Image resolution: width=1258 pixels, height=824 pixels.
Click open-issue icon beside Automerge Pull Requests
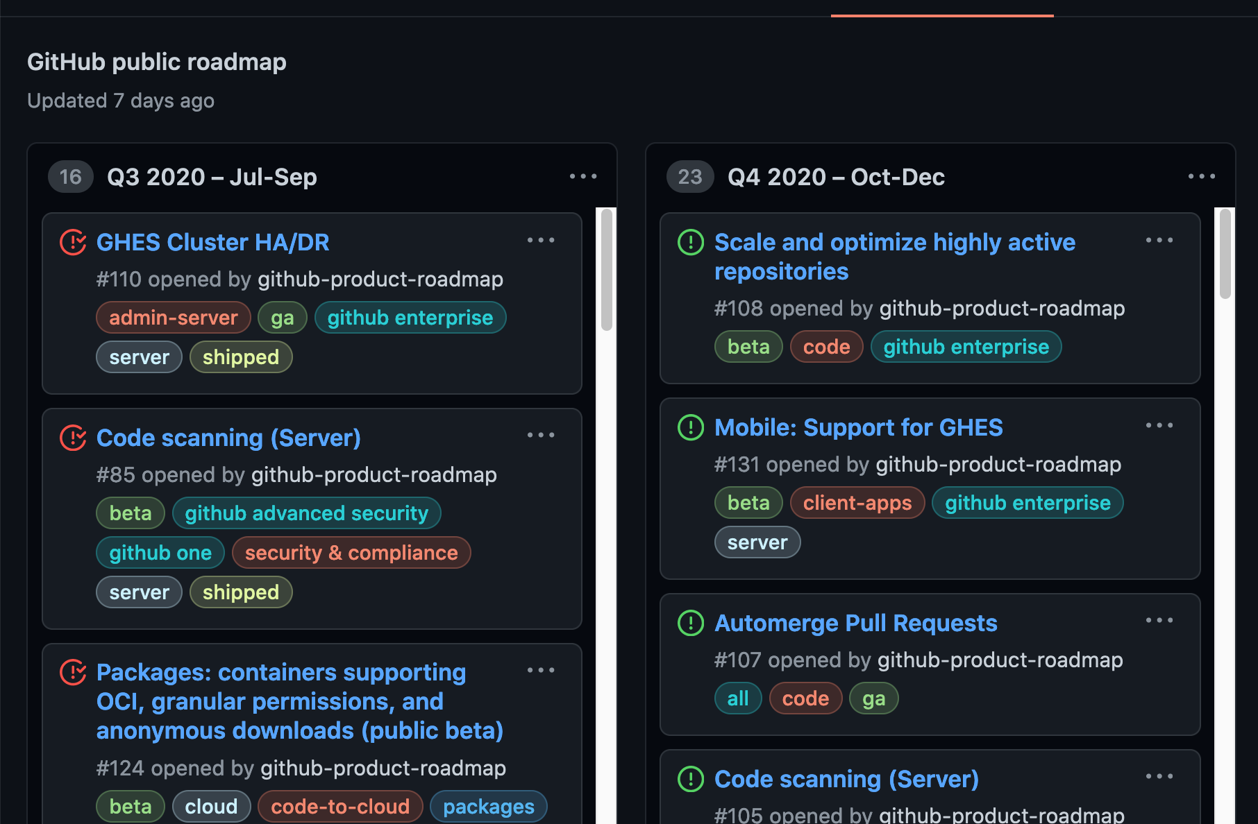click(691, 623)
